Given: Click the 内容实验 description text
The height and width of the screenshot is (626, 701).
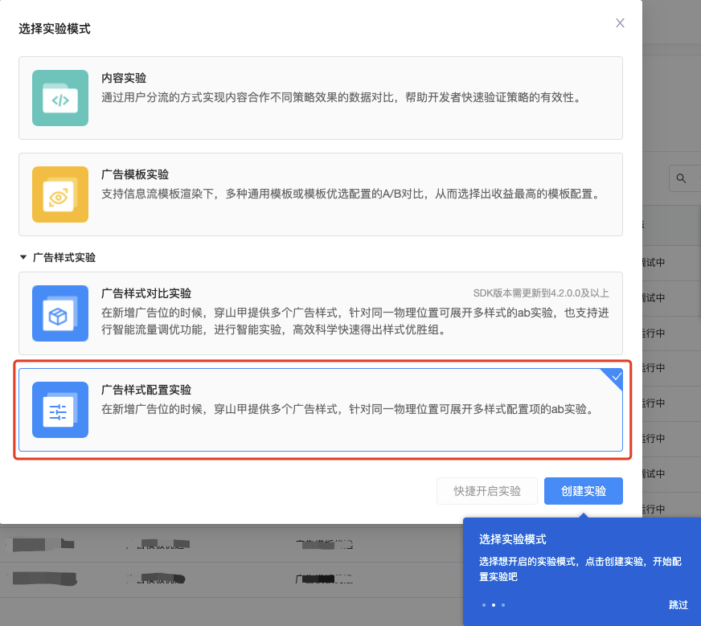Looking at the screenshot, I should coord(342,97).
